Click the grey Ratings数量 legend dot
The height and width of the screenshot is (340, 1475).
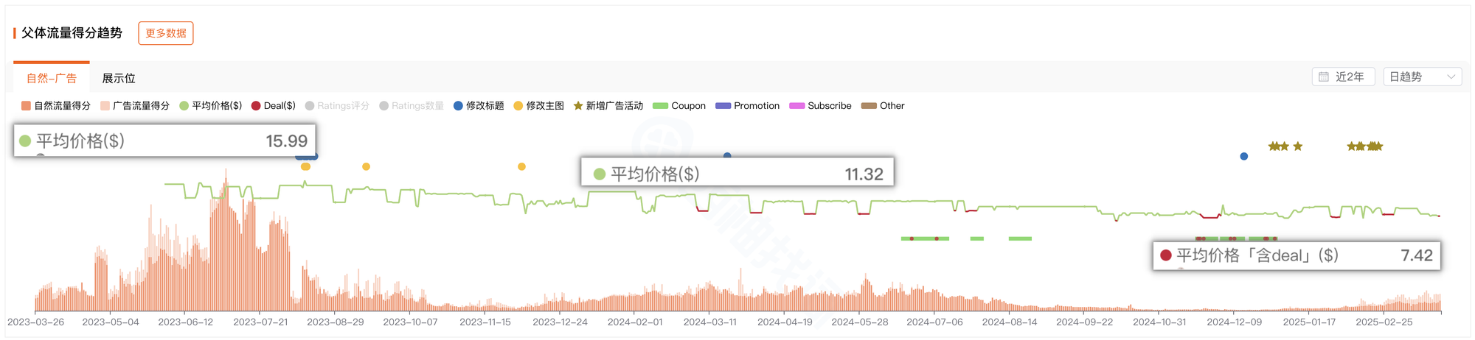tap(383, 106)
